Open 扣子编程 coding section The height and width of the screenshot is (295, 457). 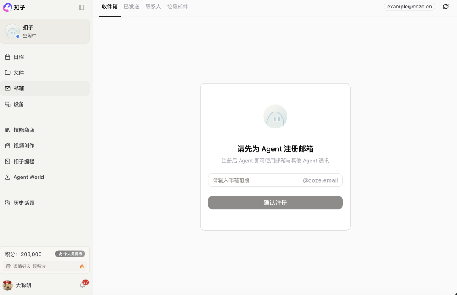[24, 161]
